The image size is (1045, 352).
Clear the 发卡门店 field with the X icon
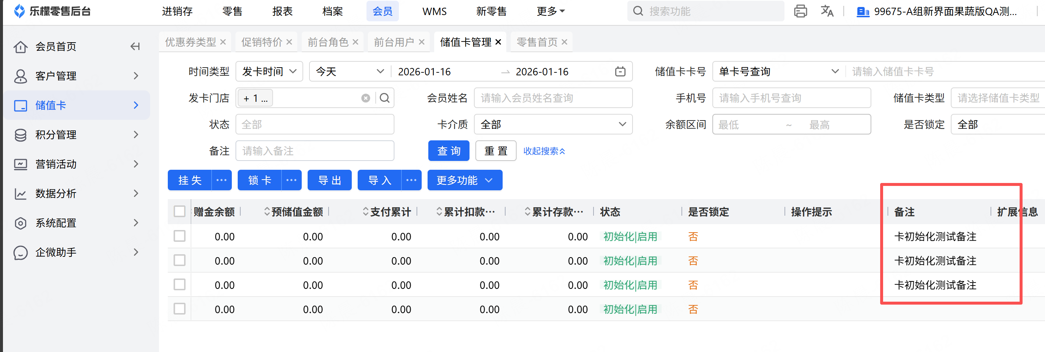pyautogui.click(x=365, y=98)
